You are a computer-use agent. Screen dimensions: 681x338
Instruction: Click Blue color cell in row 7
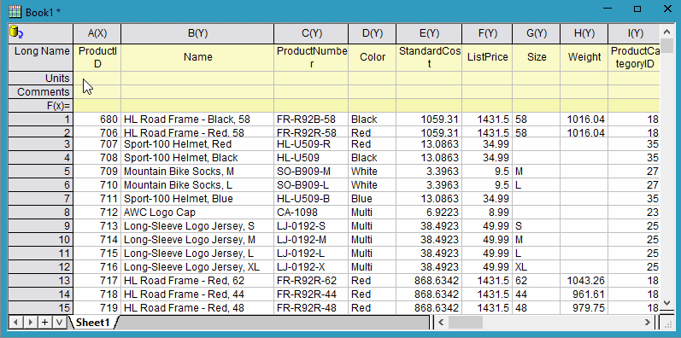point(372,199)
